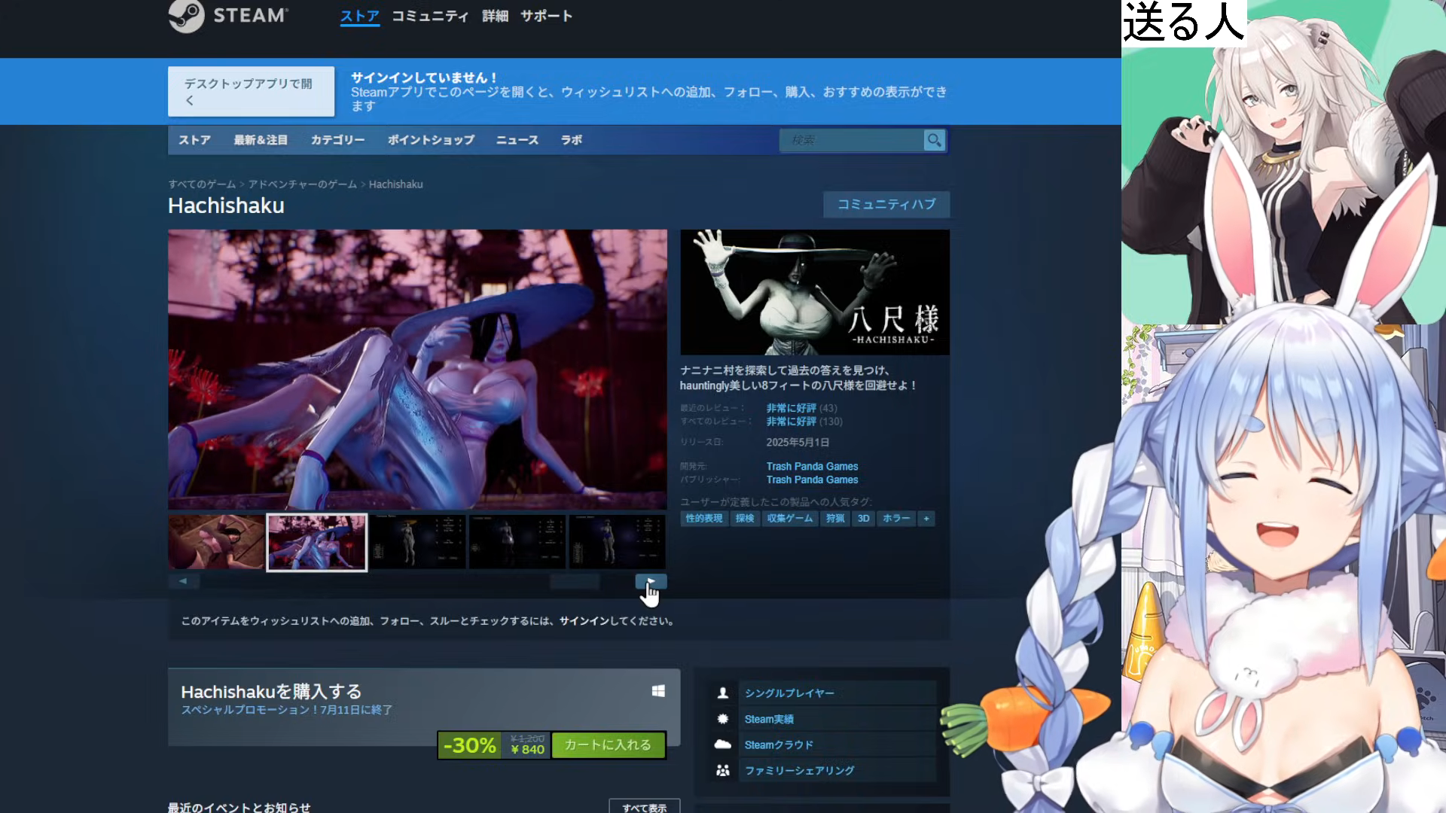Click the search magnifier icon
1446x813 pixels.
click(934, 140)
